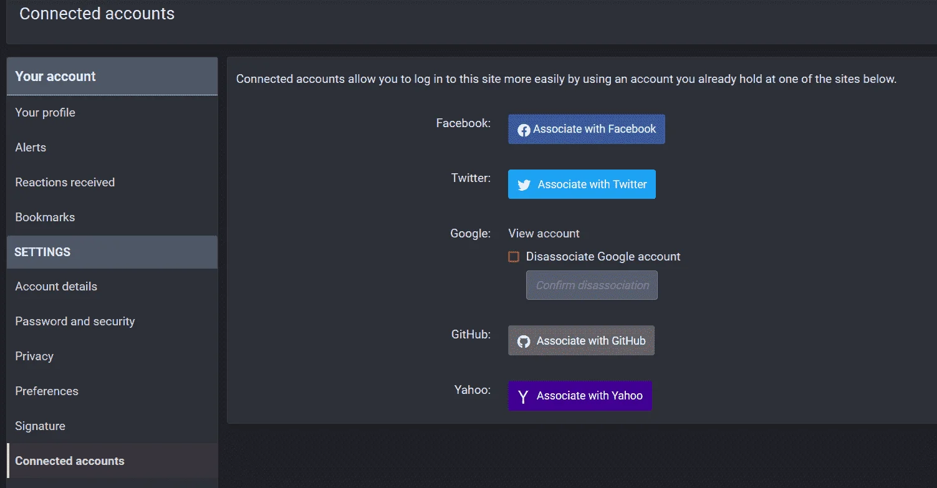Screen dimensions: 937x488
Task: Click Associate with GitHub button text
Action: pyautogui.click(x=591, y=341)
